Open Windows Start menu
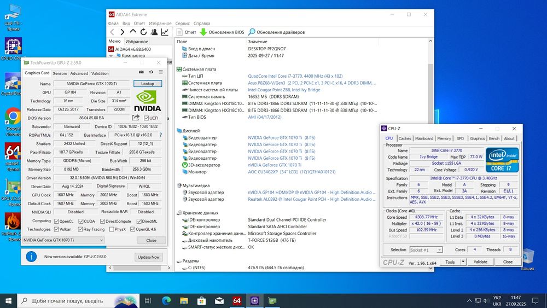The height and width of the screenshot is (308, 547). click(8, 301)
